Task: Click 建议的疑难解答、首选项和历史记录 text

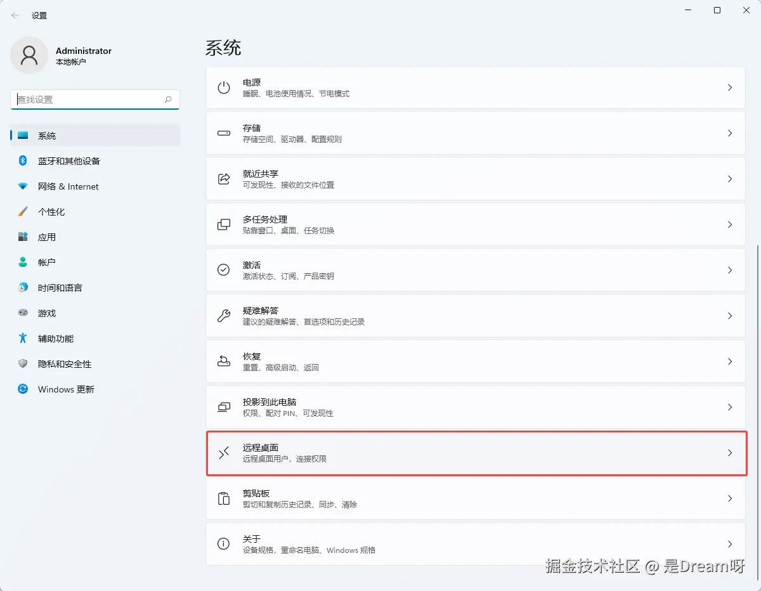Action: (x=304, y=321)
